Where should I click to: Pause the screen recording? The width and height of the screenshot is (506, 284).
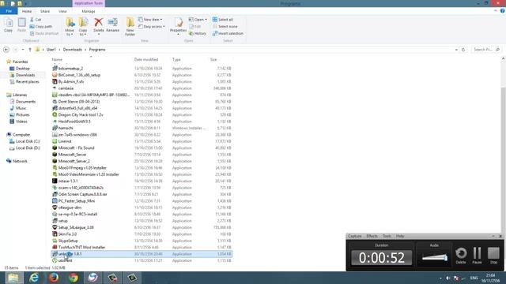tap(477, 256)
